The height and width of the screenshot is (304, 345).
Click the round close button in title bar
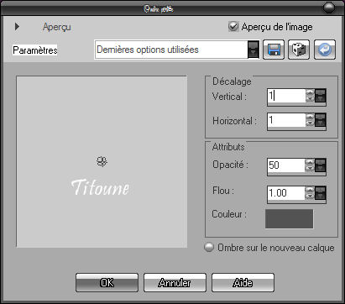pyautogui.click(x=329, y=8)
